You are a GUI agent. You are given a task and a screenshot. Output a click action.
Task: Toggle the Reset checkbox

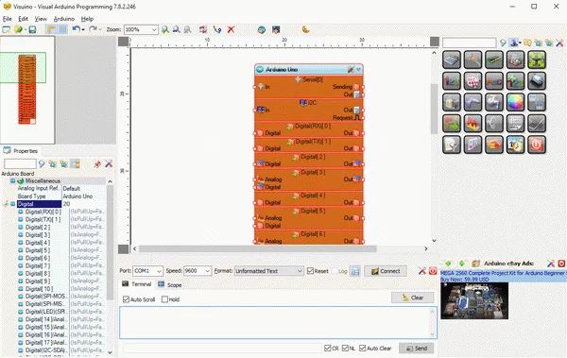click(310, 271)
